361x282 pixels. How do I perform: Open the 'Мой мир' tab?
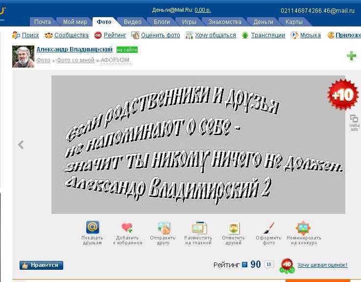point(75,22)
